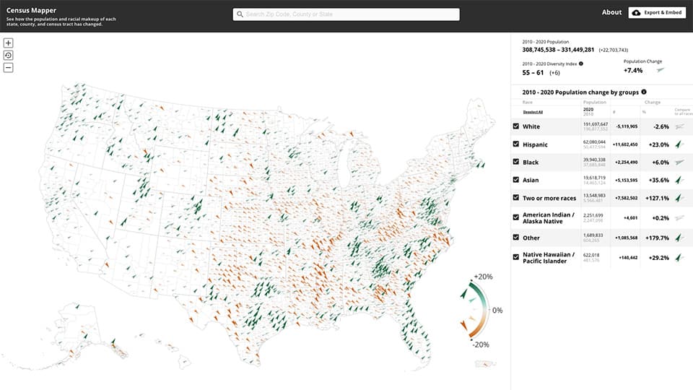The width and height of the screenshot is (693, 390).
Task: Zoom in on the map
Action: (x=8, y=43)
